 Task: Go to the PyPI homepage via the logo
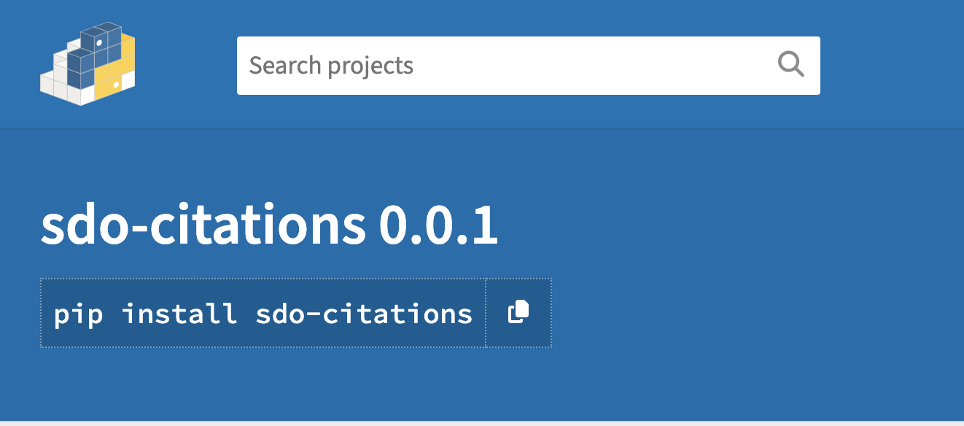click(x=88, y=64)
